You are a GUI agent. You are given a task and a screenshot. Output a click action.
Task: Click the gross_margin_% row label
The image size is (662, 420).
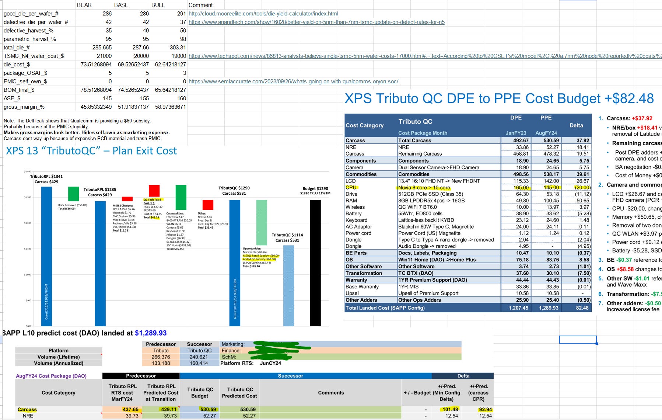coord(24,107)
